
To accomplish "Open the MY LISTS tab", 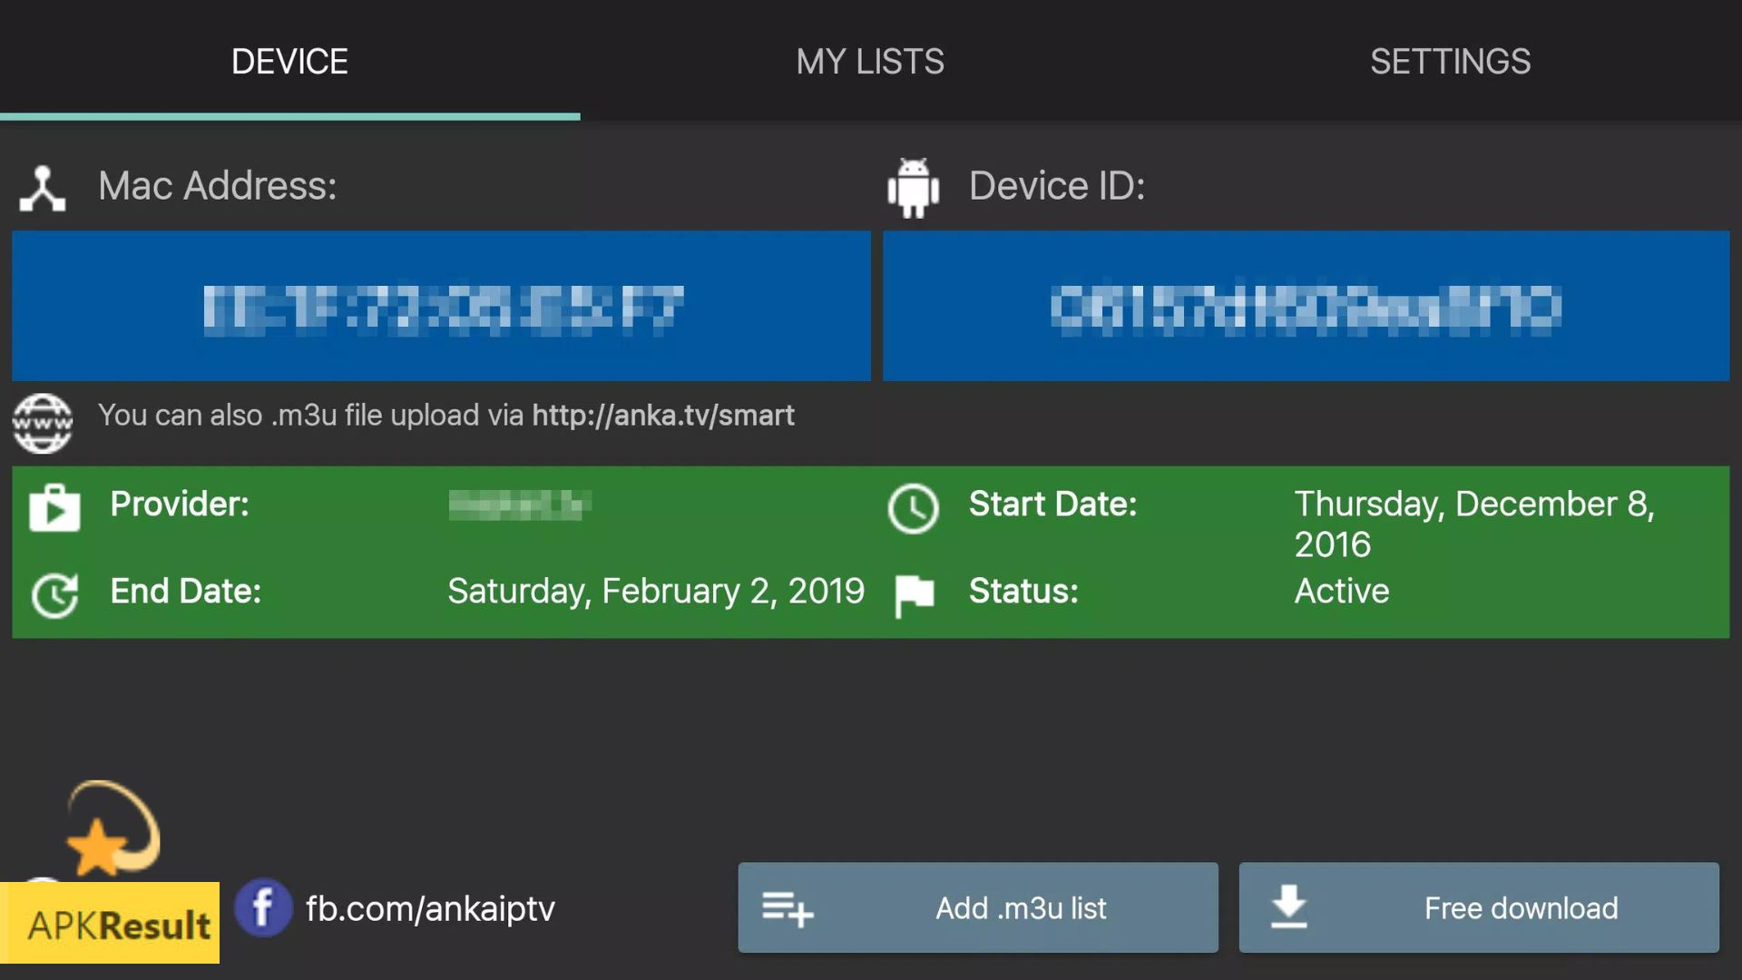I will [x=870, y=61].
